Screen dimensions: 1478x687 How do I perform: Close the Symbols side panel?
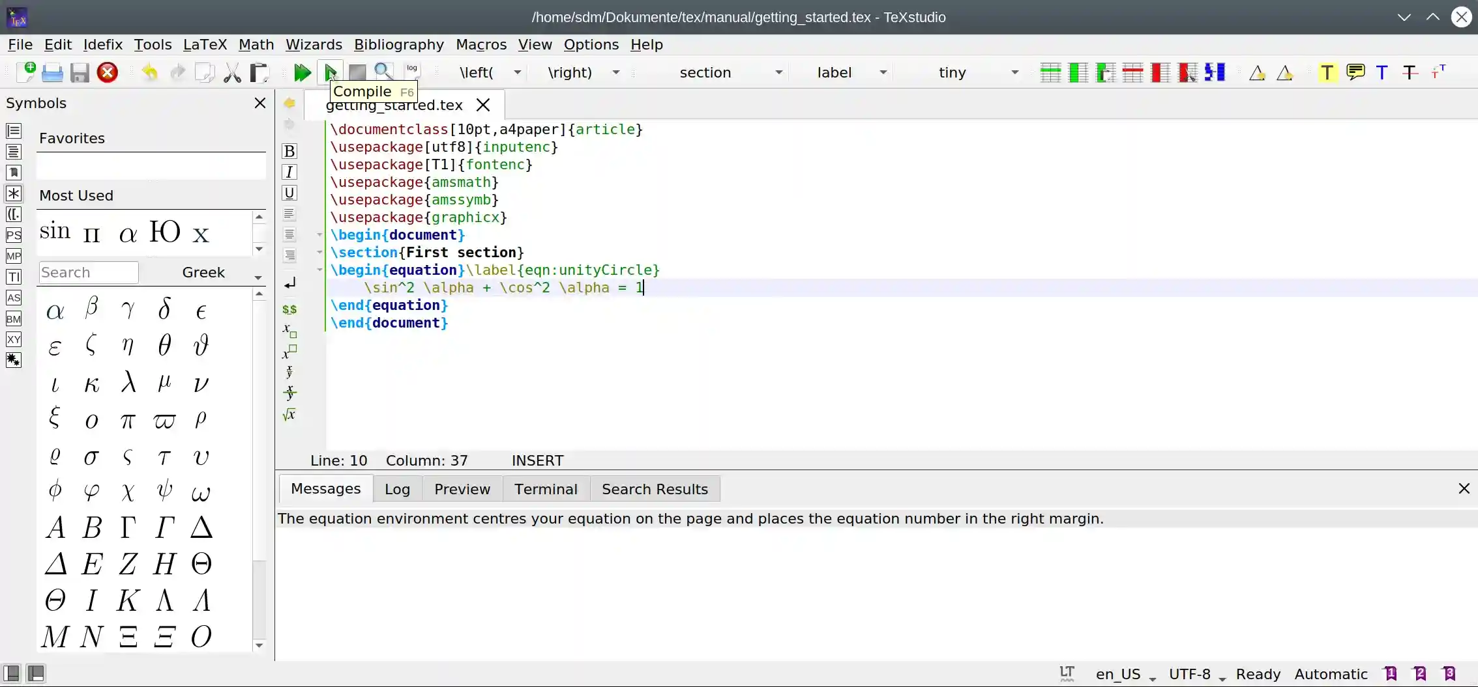[260, 103]
